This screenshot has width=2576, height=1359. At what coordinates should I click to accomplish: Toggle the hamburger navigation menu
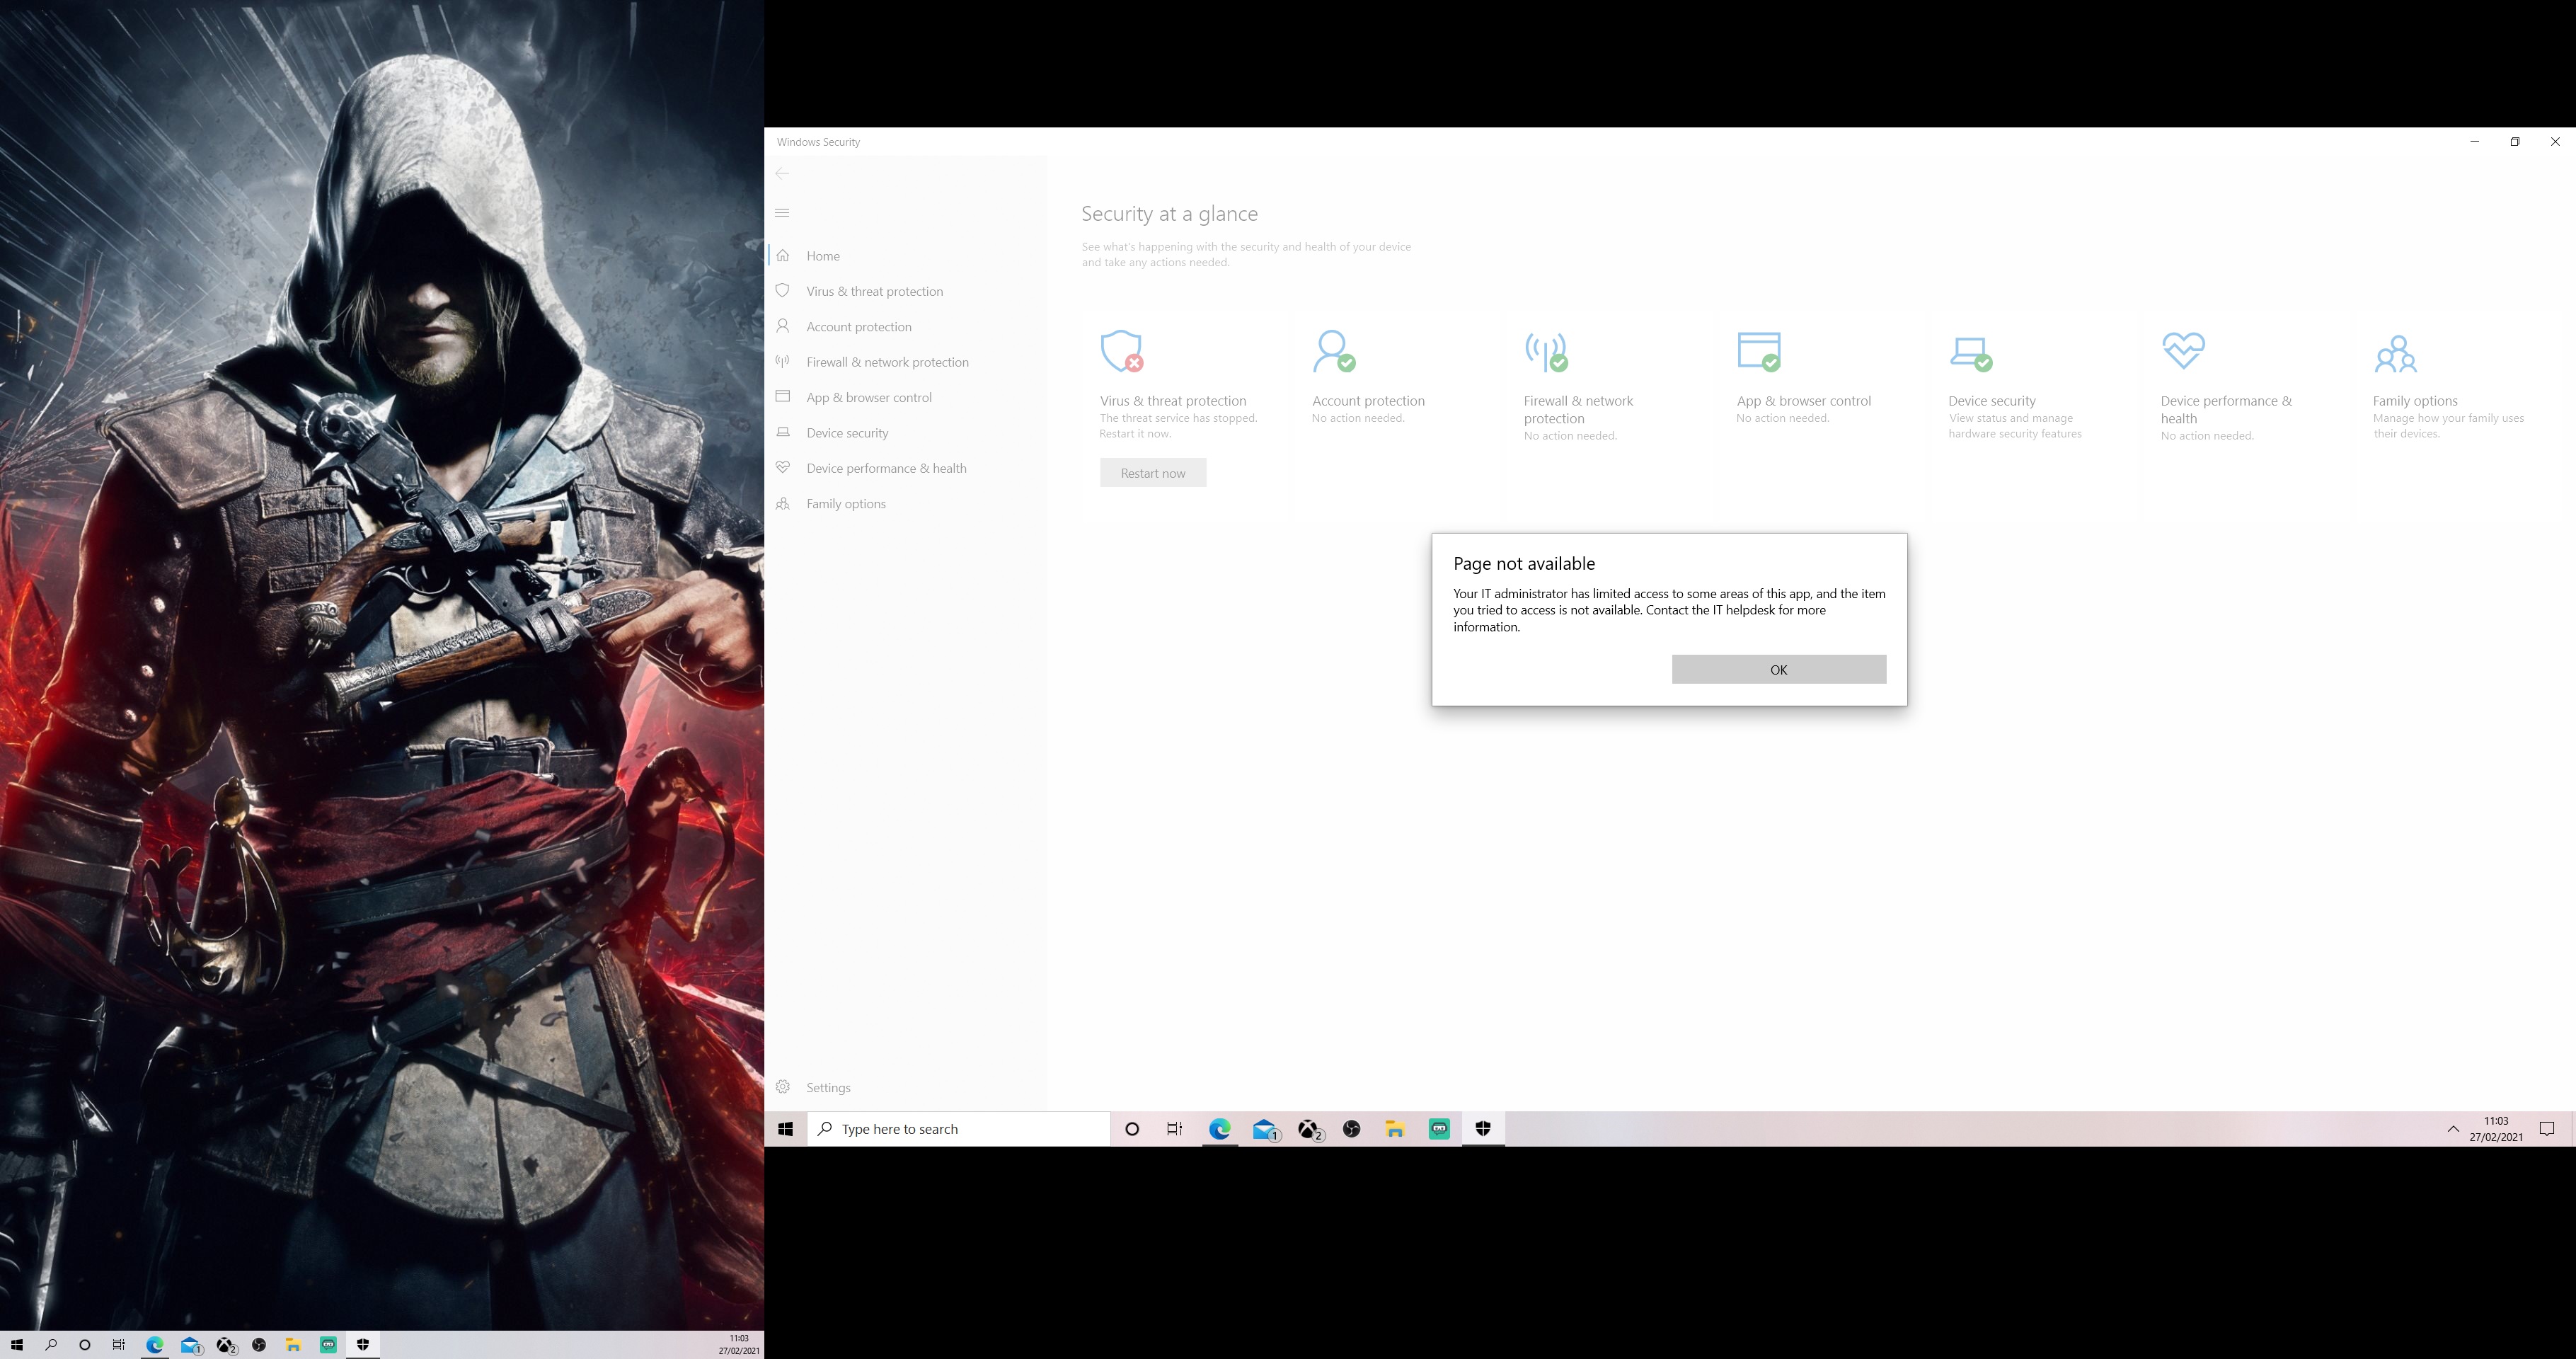782,212
